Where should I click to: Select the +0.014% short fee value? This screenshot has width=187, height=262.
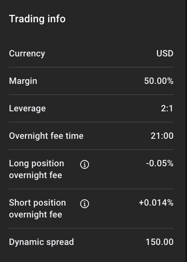(x=156, y=203)
